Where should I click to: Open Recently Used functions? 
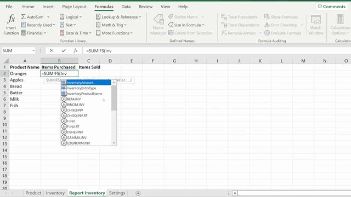coord(38,25)
